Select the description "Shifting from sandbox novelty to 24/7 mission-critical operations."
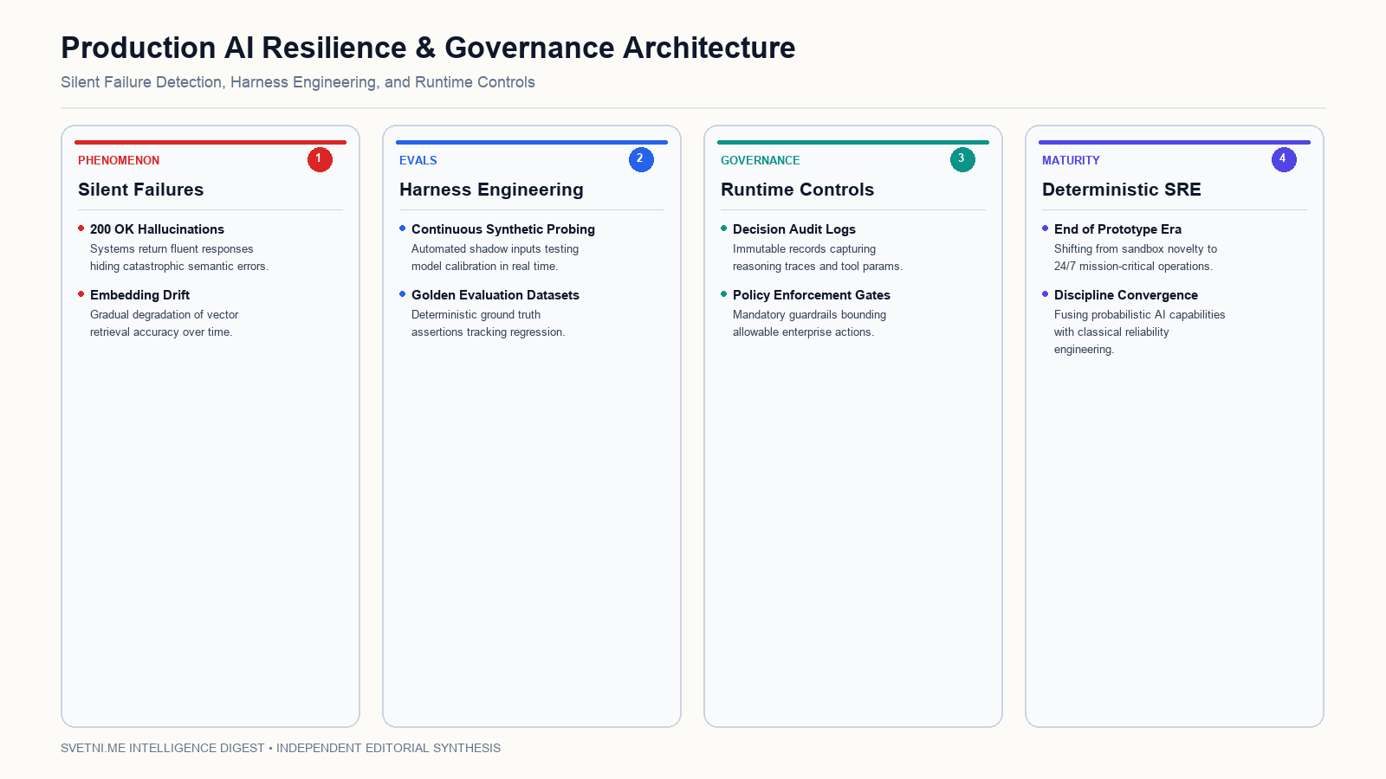 [1136, 258]
